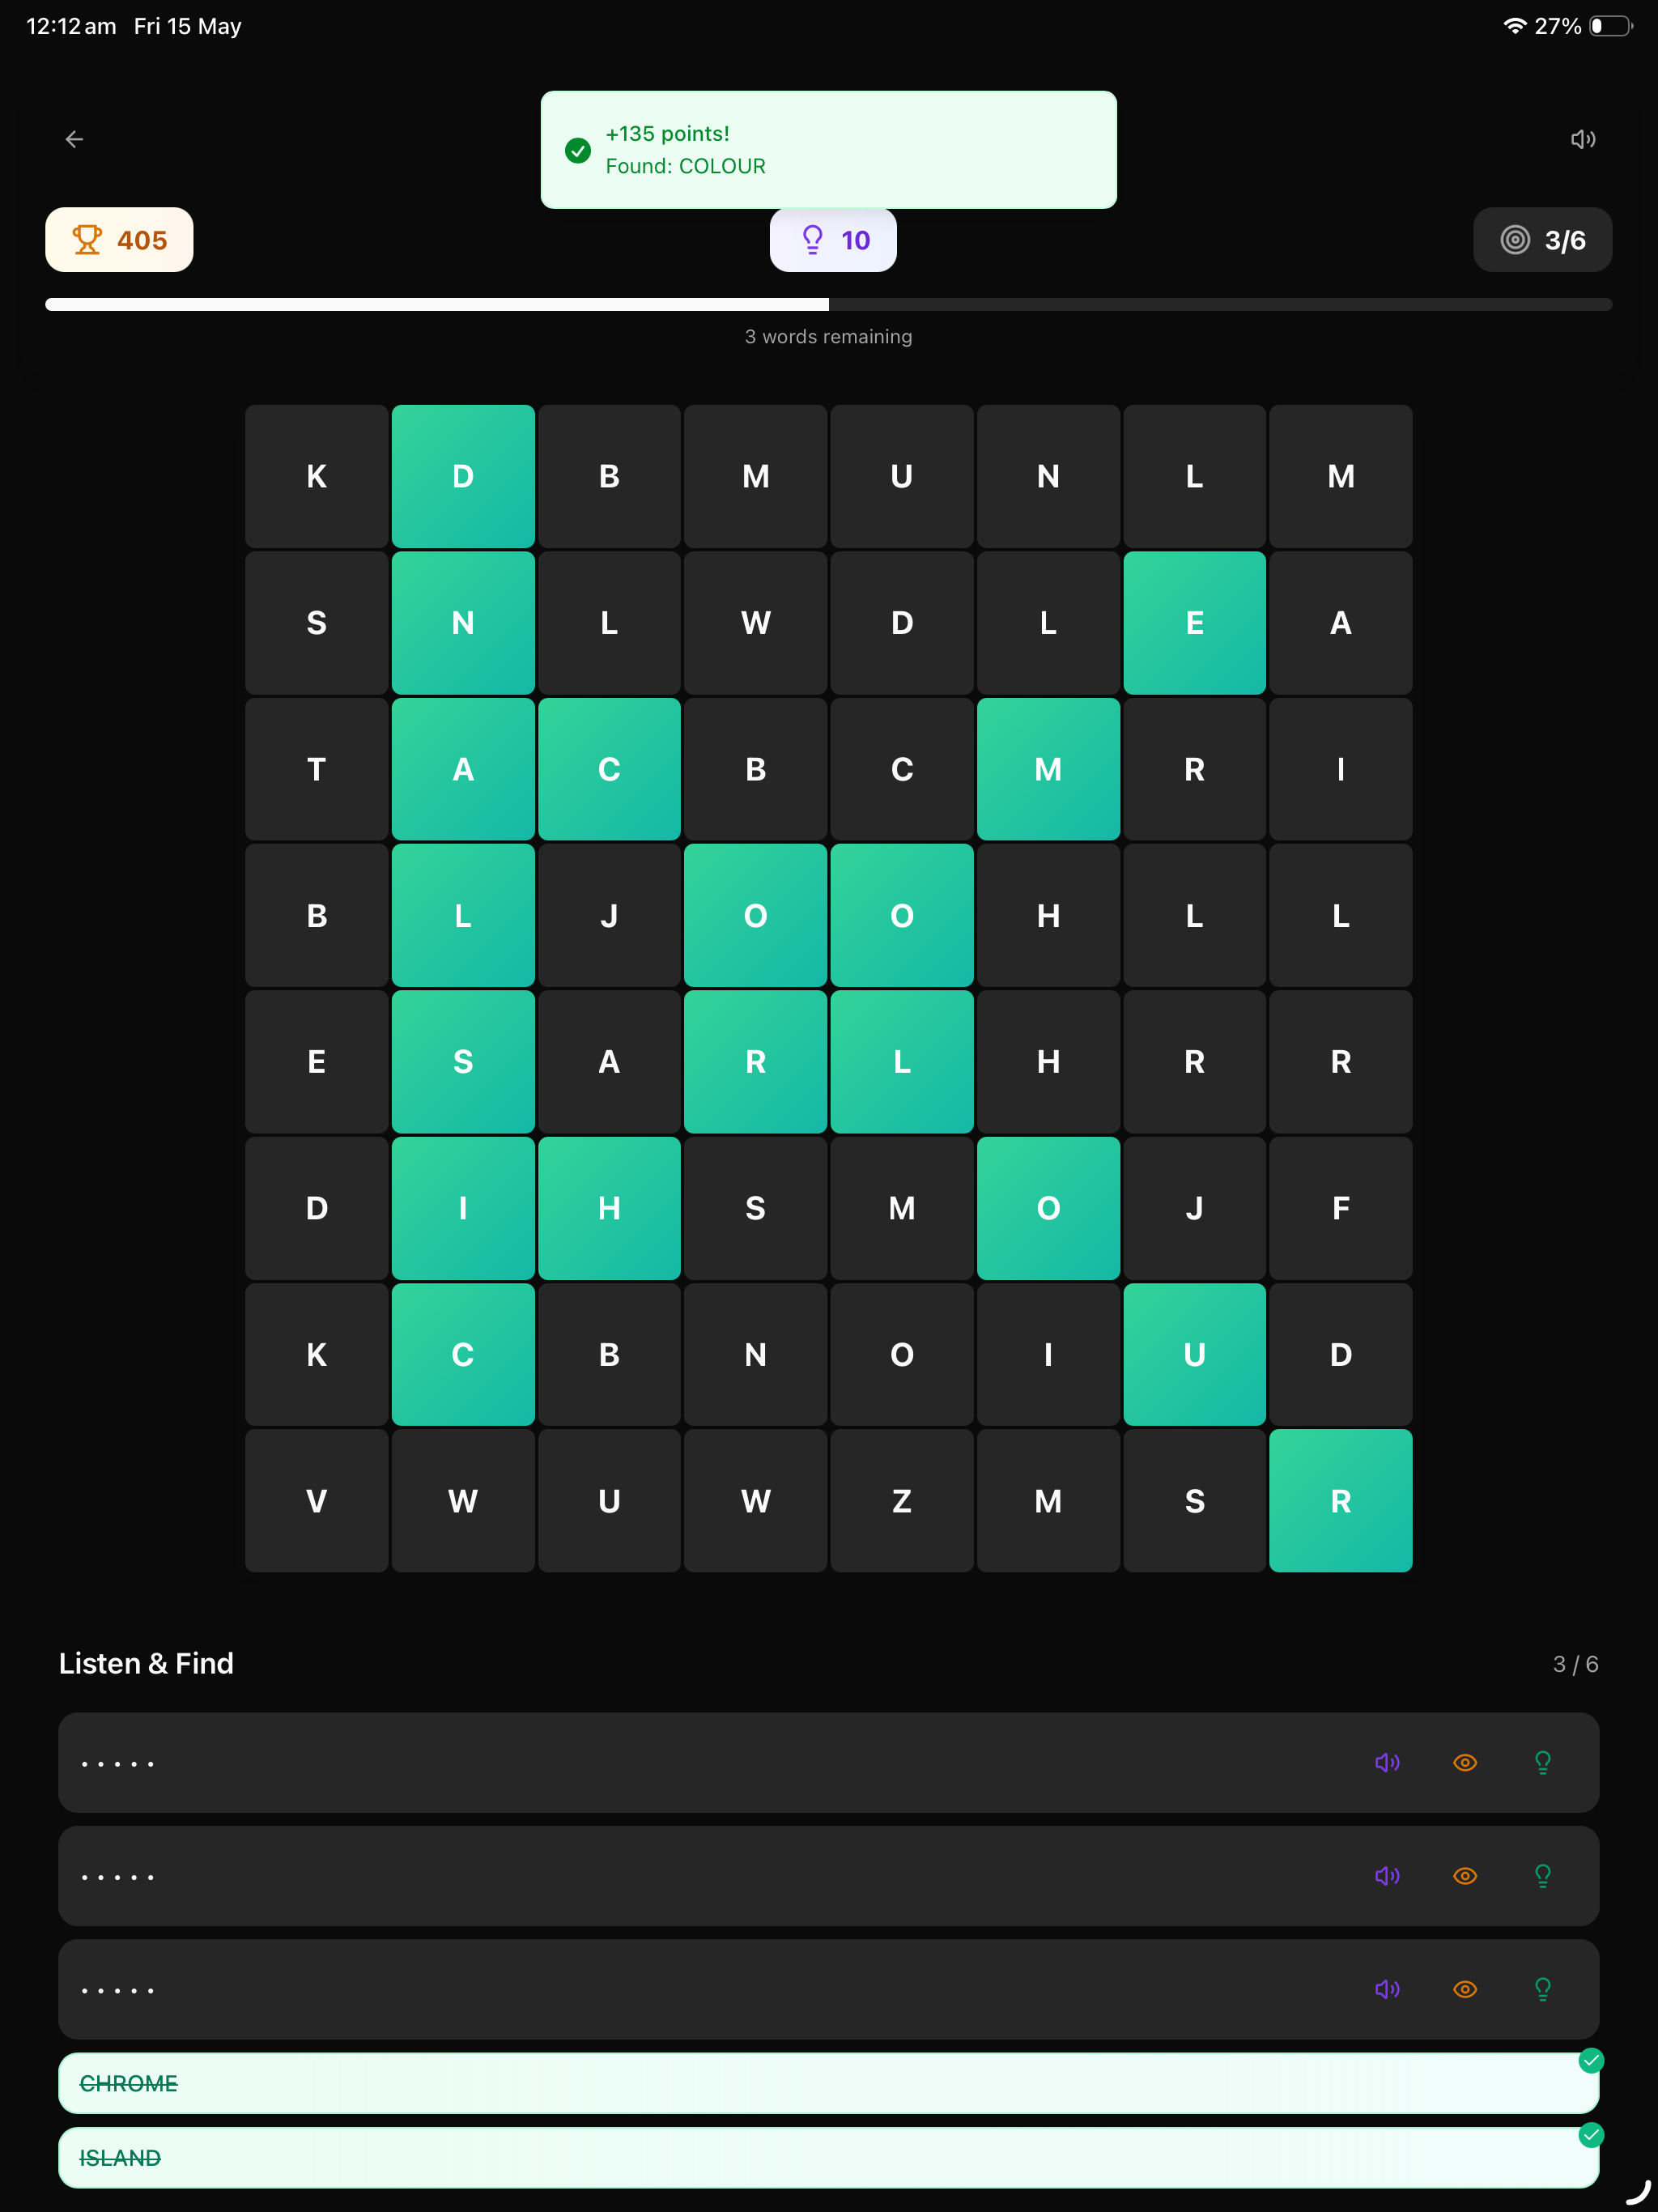Click the checkmark badge on ISLAND row
Image resolution: width=1658 pixels, height=2212 pixels.
coord(1591,2135)
